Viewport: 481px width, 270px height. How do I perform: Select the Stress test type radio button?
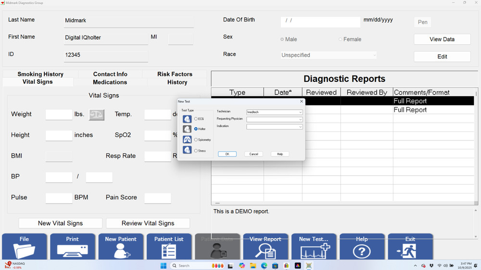[196, 151]
